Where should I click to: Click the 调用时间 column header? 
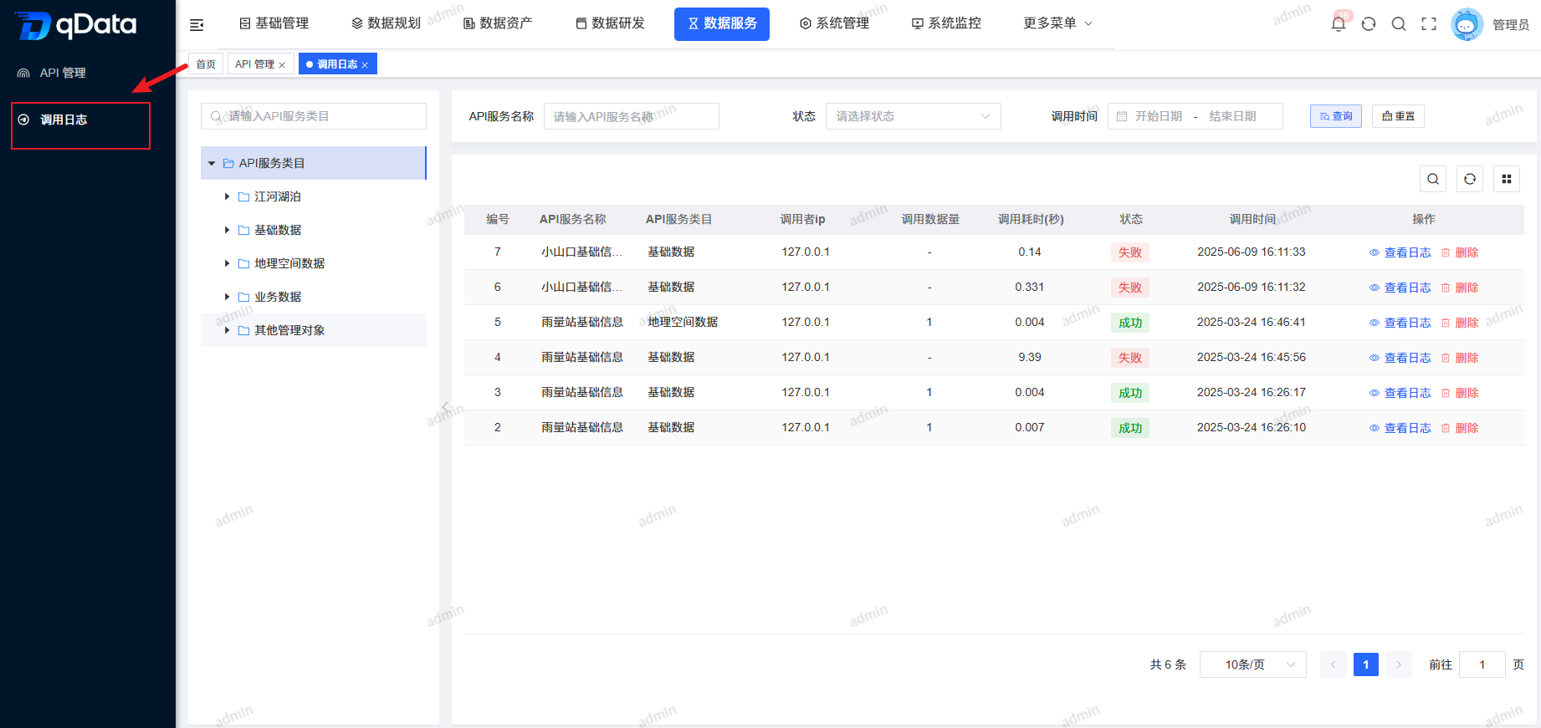pos(1252,219)
